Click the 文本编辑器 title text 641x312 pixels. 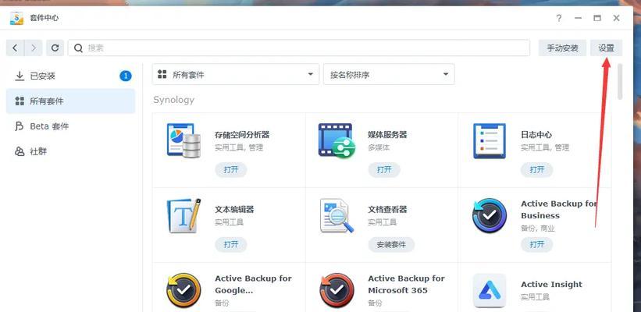234,210
